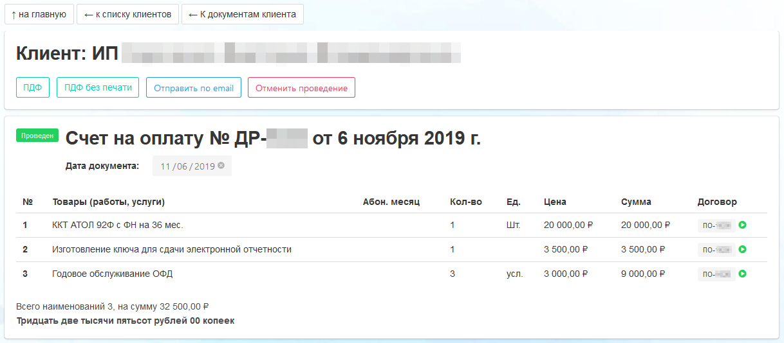Viewport: 784px width, 343px height.
Task: Return to client list with 'к списку клиентов'
Action: coord(127,14)
